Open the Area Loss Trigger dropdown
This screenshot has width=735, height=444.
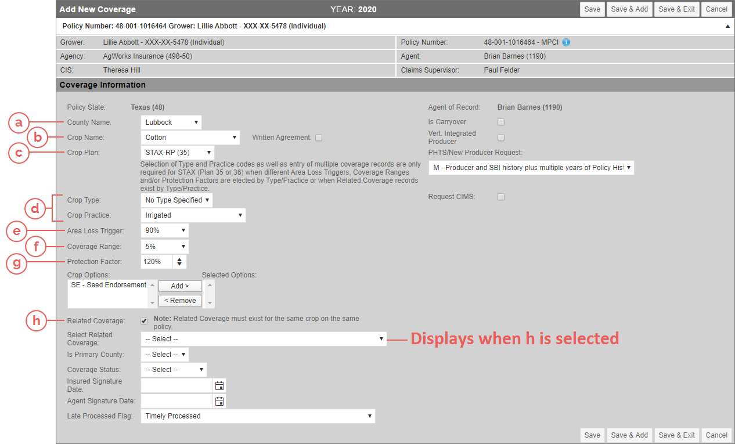[164, 230]
